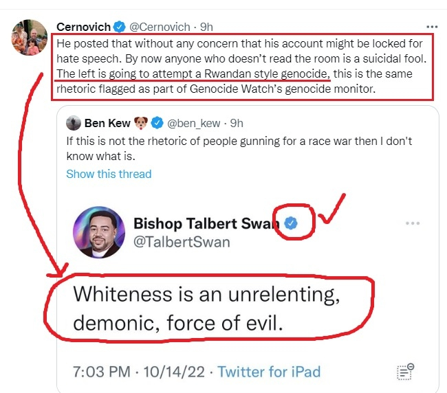
Task: Open Bishop Talbert Swan's profile photo
Action: [x=100, y=232]
